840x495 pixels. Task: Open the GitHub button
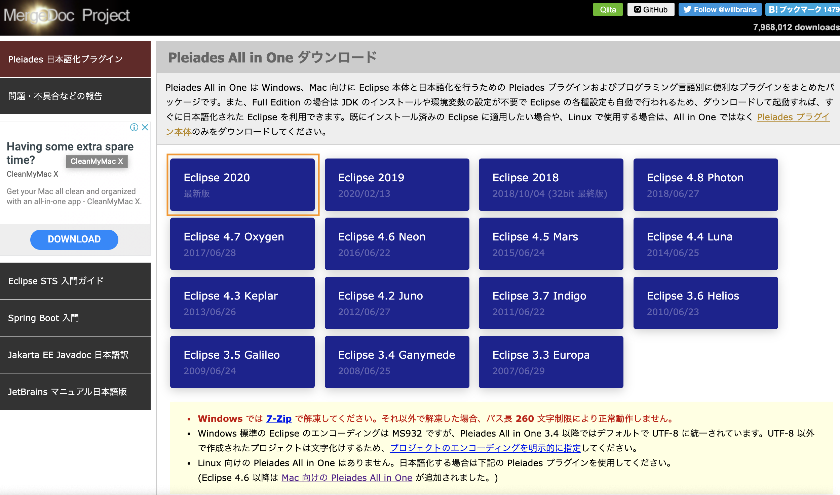pyautogui.click(x=651, y=9)
